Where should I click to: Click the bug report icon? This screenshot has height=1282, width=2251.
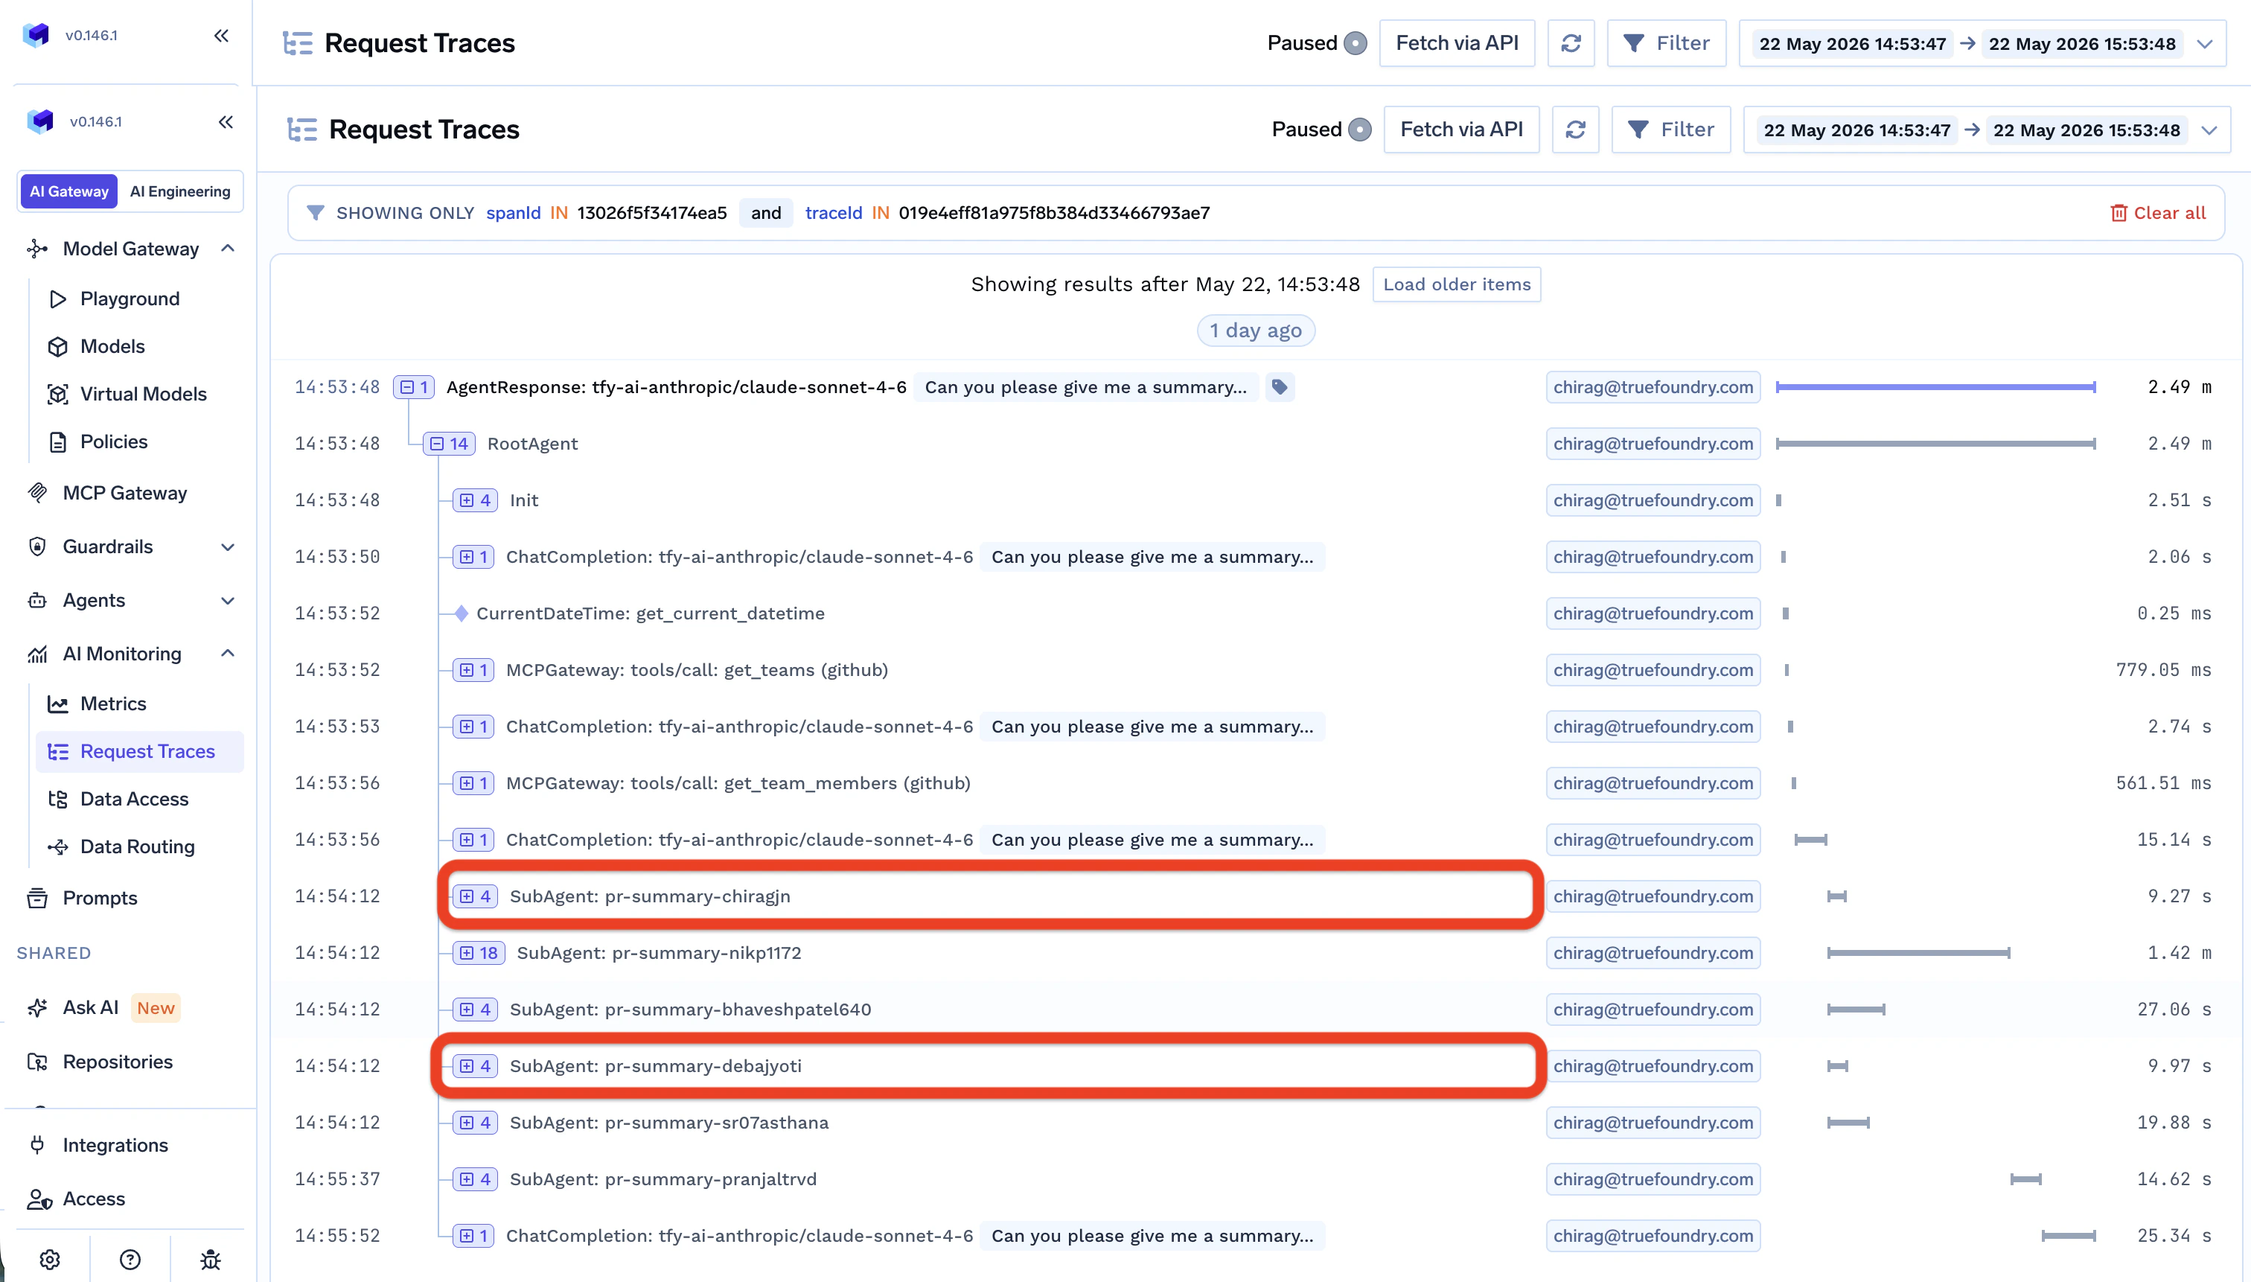(211, 1260)
